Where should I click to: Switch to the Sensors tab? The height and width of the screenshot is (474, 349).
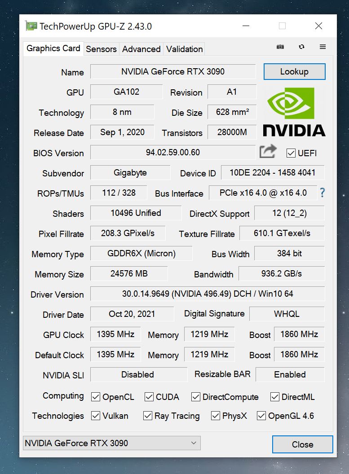pyautogui.click(x=101, y=49)
